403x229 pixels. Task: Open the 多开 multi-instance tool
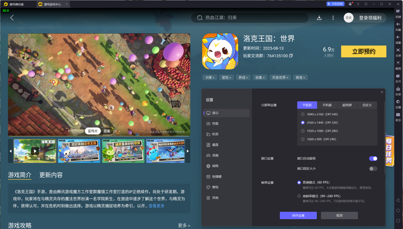(x=398, y=78)
